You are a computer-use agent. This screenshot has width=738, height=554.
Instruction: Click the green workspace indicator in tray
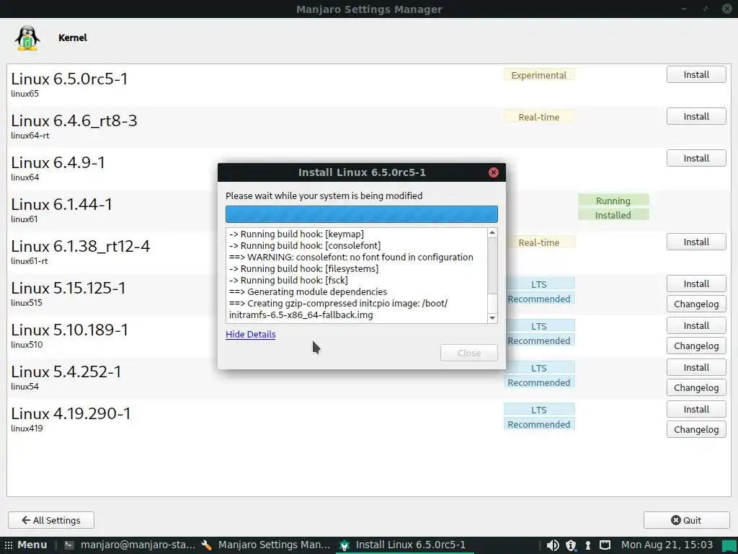(729, 545)
